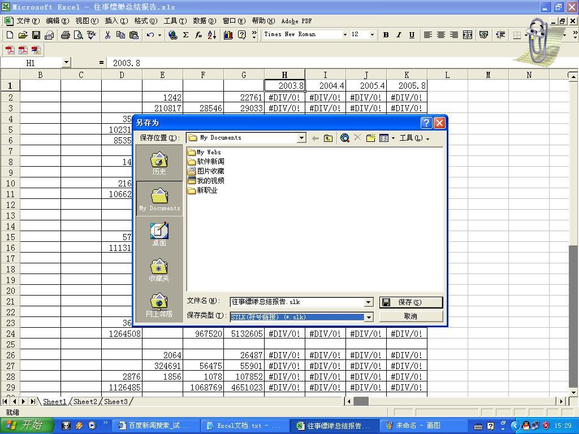The height and width of the screenshot is (434, 579).
Task: Click the Open file icon
Action: (23, 34)
